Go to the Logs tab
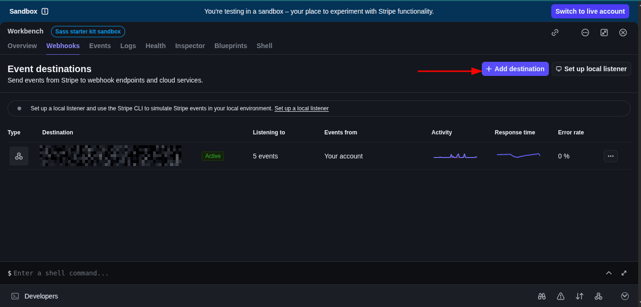This screenshot has width=641, height=307. (128, 46)
